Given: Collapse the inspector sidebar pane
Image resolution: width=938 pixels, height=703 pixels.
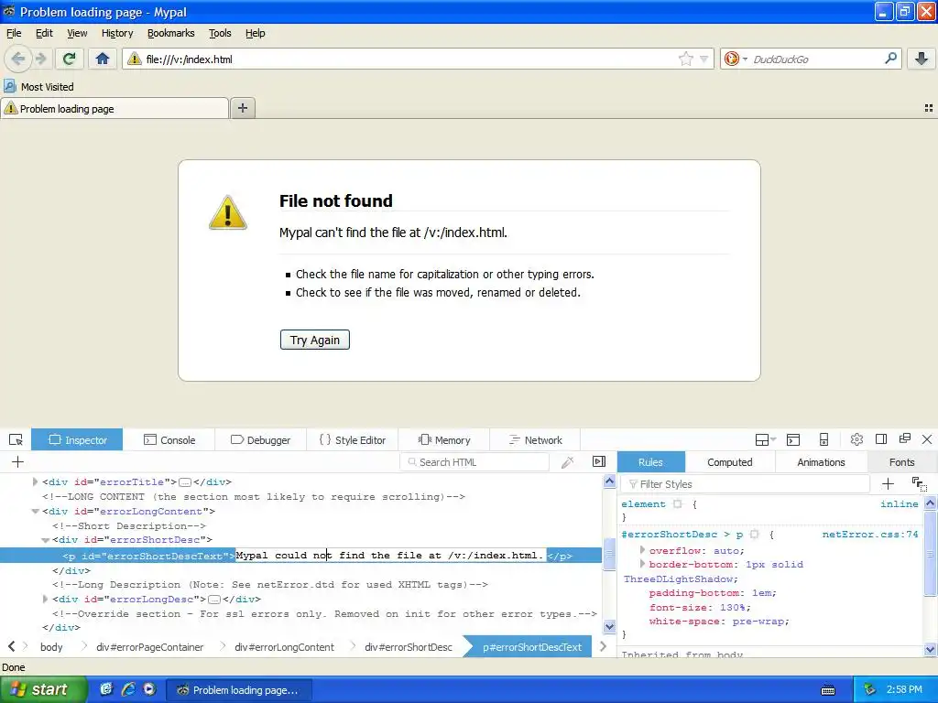Looking at the screenshot, I should [599, 461].
